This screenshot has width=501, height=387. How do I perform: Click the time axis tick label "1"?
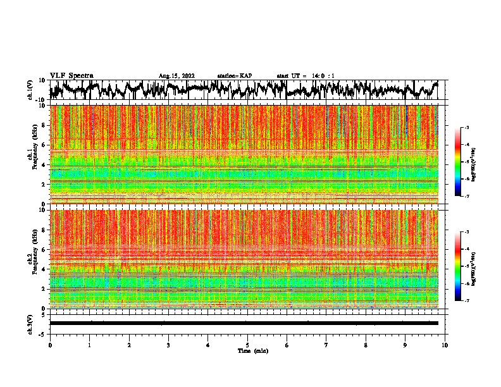tap(89, 345)
